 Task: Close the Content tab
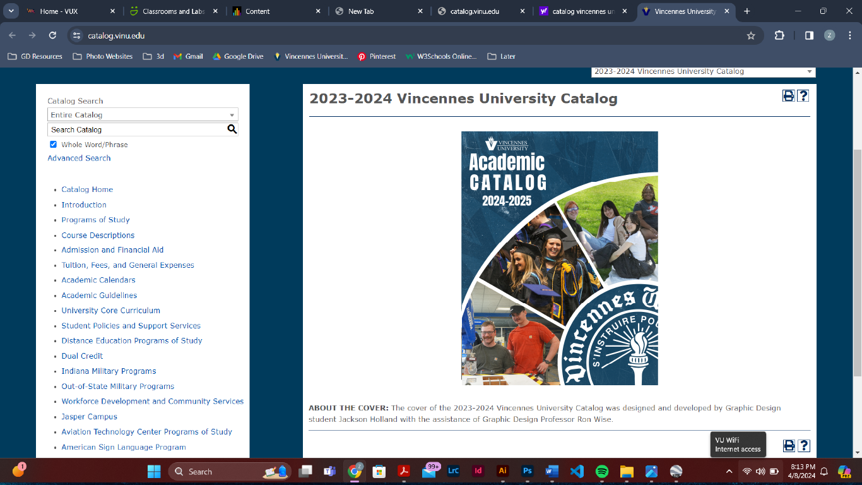pyautogui.click(x=318, y=11)
